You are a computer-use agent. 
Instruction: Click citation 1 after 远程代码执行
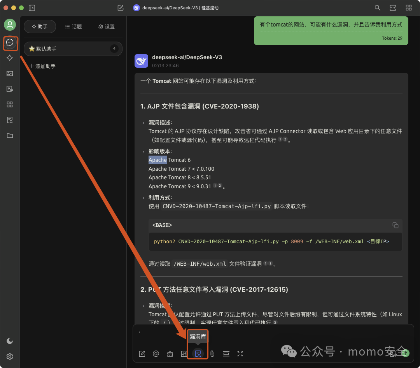click(280, 139)
